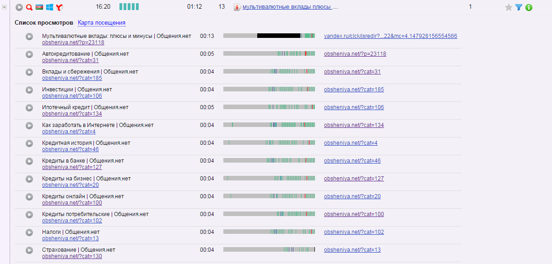Play the Инвестиции page view recording
The height and width of the screenshot is (264, 552).
pos(29,90)
